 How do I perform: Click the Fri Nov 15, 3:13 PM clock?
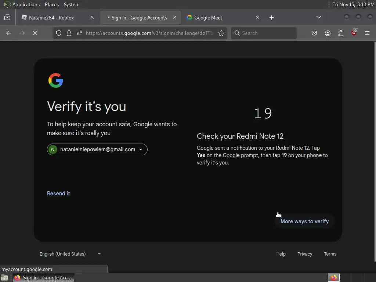point(353,4)
